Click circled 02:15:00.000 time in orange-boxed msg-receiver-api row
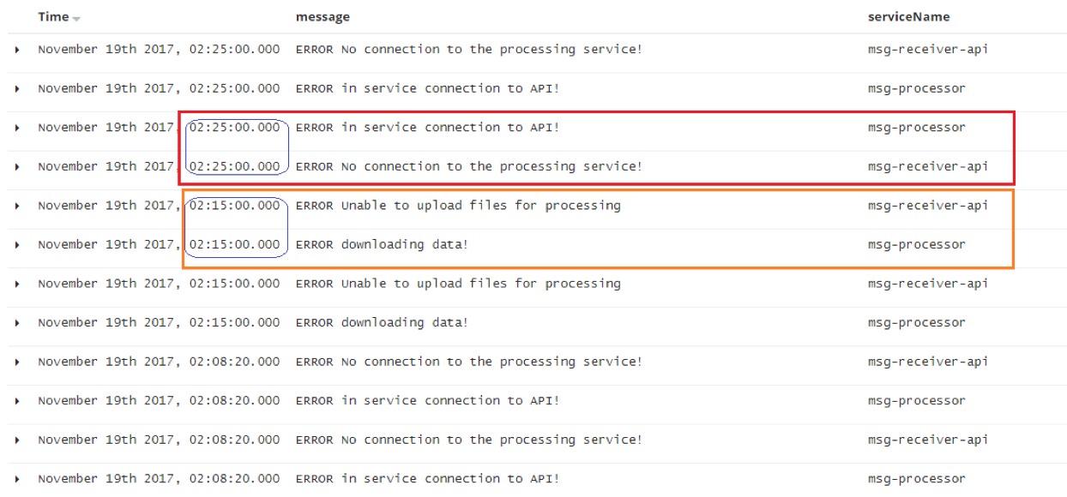The width and height of the screenshot is (1067, 497). pyautogui.click(x=234, y=206)
